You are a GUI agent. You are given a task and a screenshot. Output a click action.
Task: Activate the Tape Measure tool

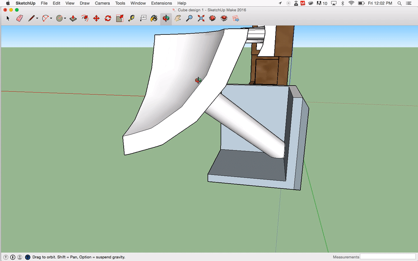tap(131, 18)
